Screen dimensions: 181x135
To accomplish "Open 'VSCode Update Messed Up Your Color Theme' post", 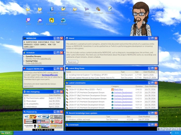I will (92, 78).
